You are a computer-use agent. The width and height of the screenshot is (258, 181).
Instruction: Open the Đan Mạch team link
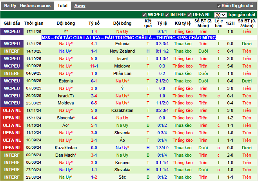pos(65,155)
